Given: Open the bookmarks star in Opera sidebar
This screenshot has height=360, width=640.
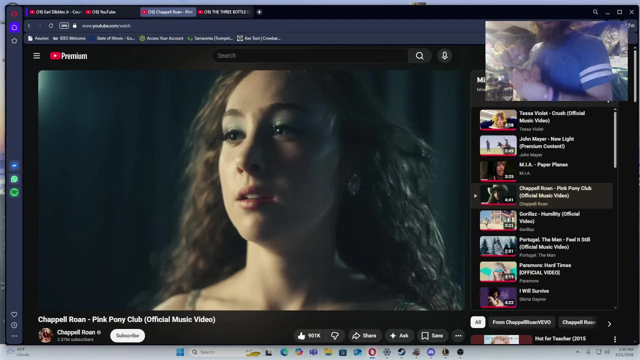Looking at the screenshot, I should click(14, 40).
